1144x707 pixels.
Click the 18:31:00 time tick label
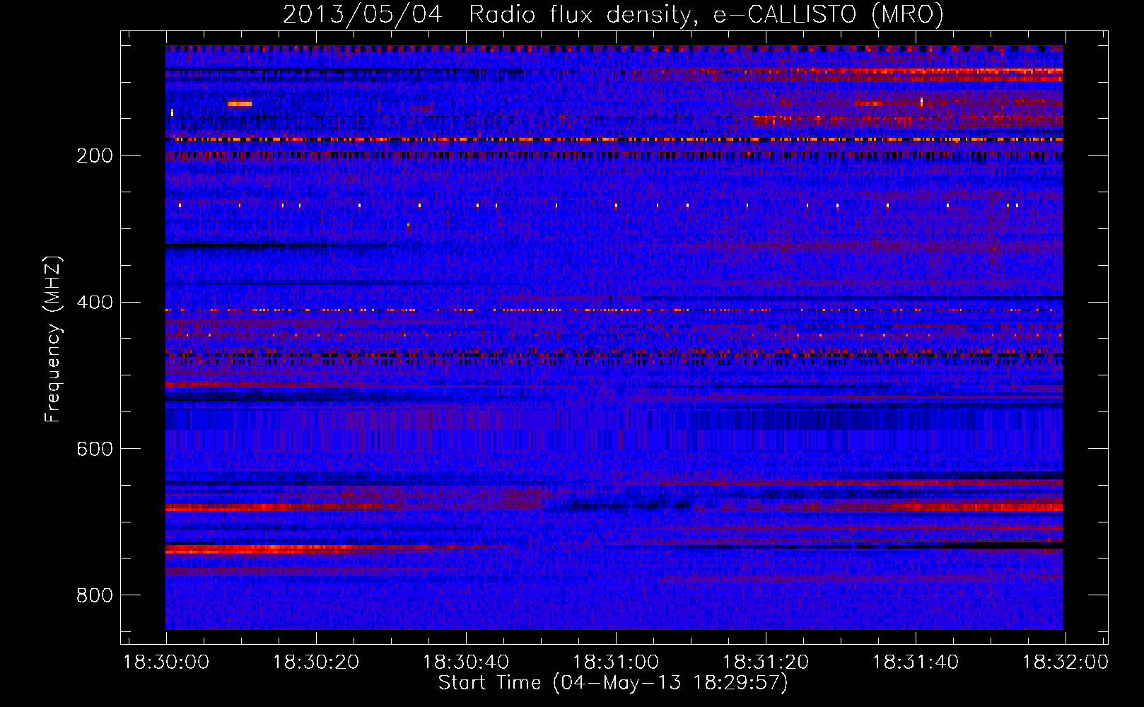point(616,662)
